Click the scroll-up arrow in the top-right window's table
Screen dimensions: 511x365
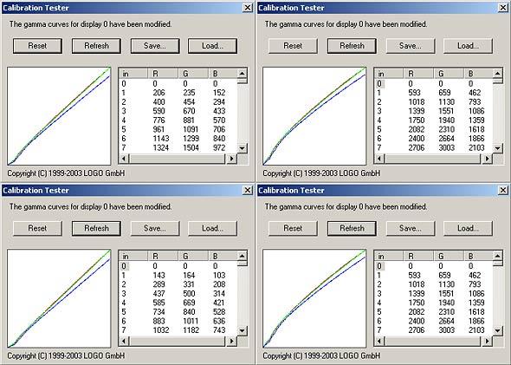click(498, 74)
